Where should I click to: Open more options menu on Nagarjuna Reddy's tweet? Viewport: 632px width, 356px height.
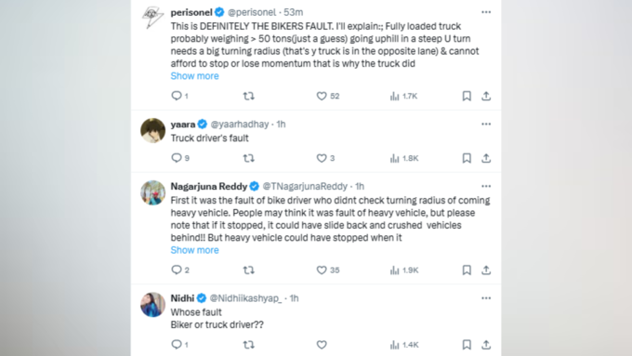pyautogui.click(x=486, y=186)
